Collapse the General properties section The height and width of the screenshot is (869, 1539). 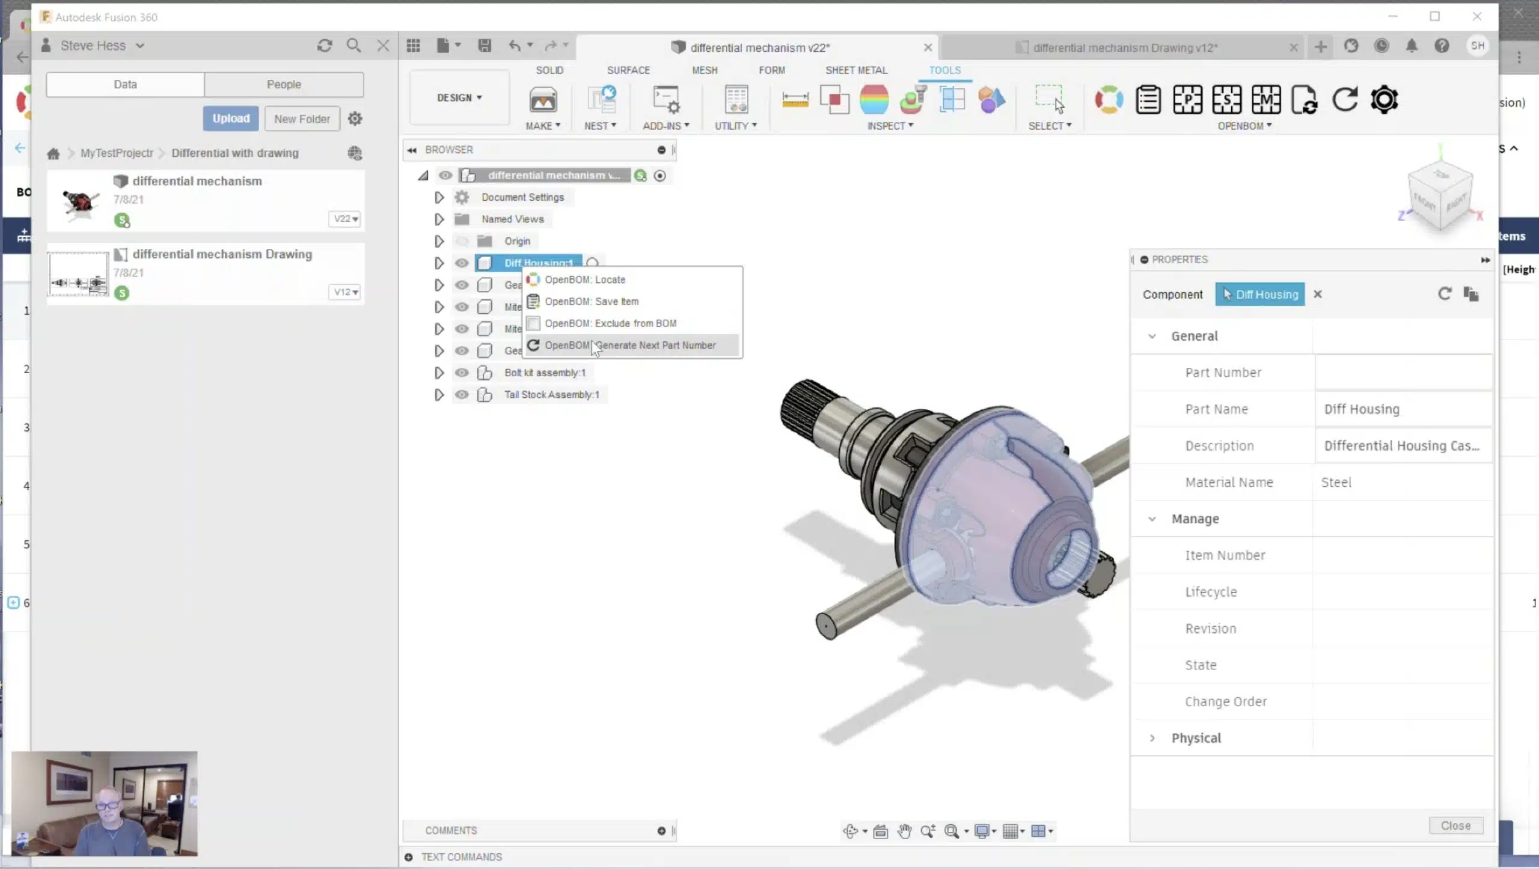pos(1152,336)
